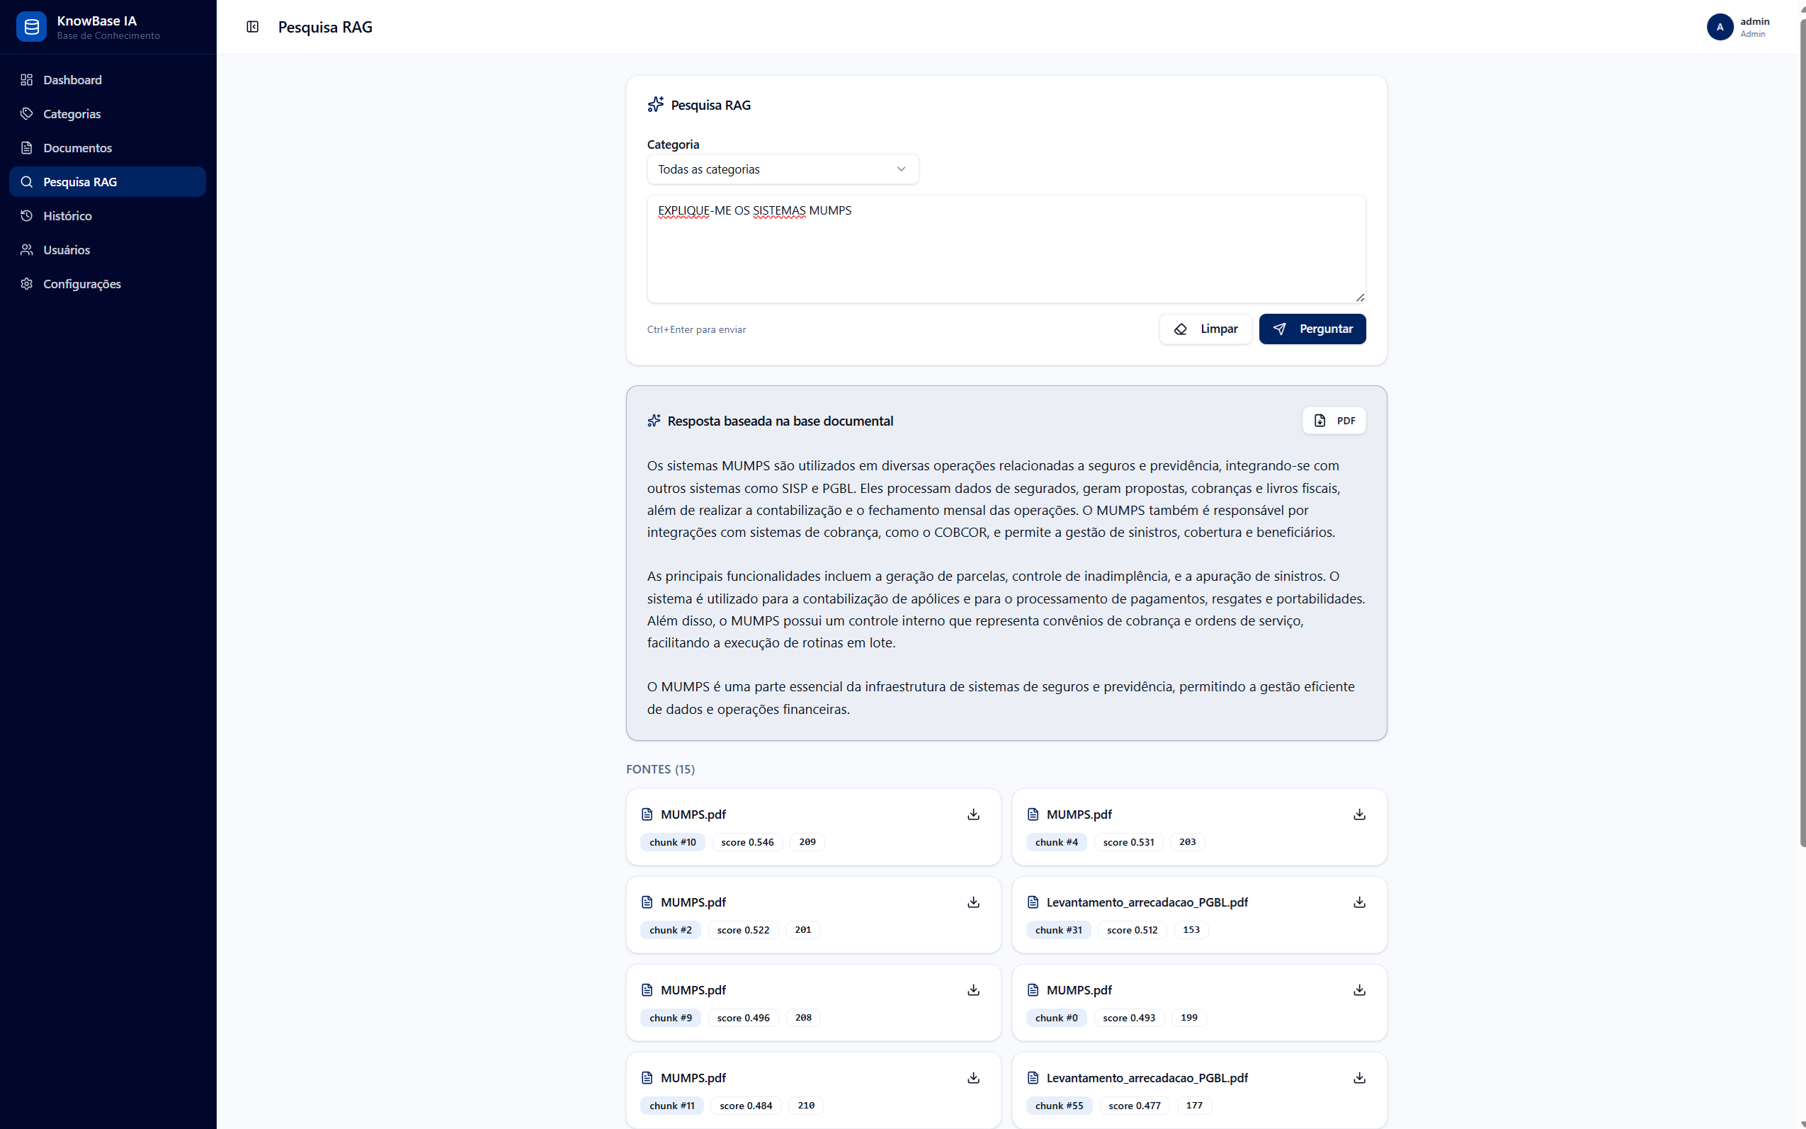Viewport: 1806px width, 1129px height.
Task: Export the answer as PDF
Action: pos(1334,421)
